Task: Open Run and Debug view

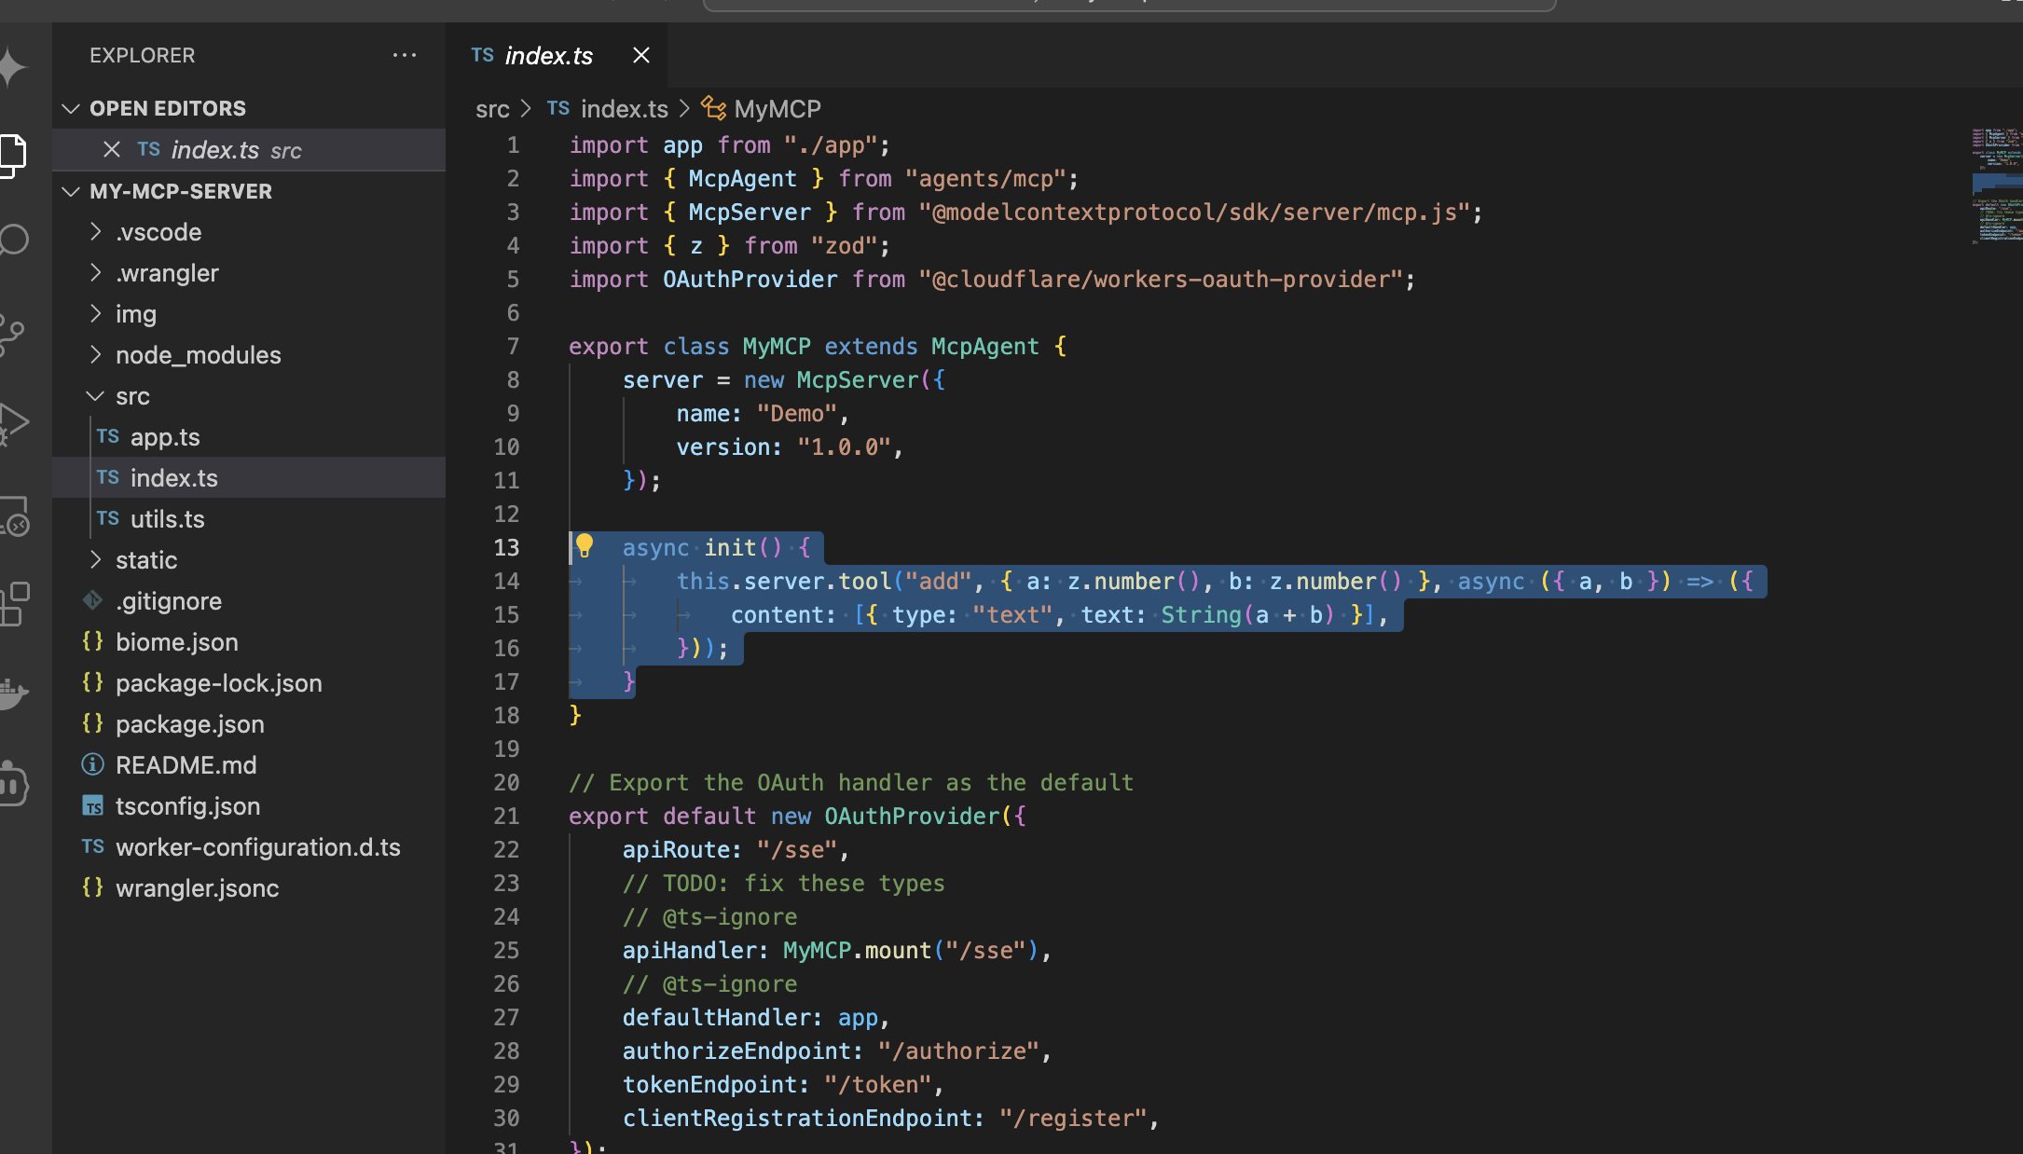Action: coord(13,422)
